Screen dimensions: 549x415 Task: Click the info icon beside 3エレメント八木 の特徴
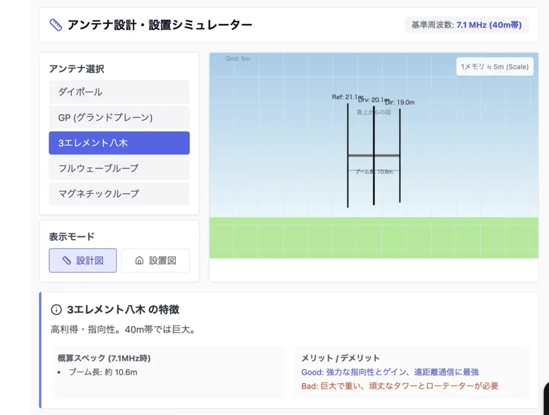pos(56,309)
